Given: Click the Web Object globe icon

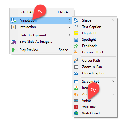Looking at the screenshot, I should (x=76, y=113).
